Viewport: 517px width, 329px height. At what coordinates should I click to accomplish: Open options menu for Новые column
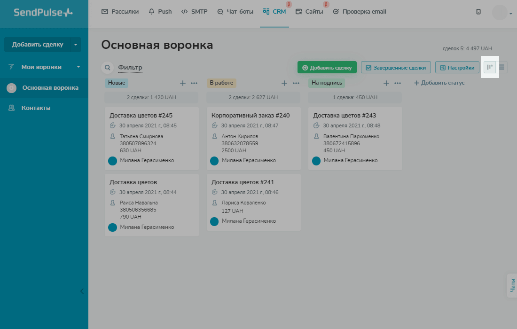coord(194,83)
